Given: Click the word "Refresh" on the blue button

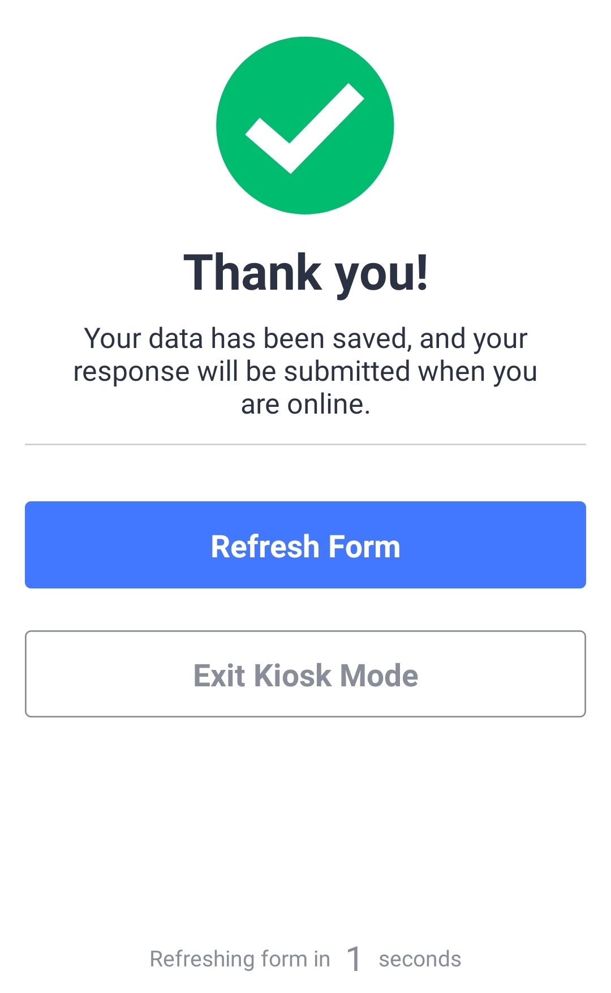Looking at the screenshot, I should point(265,547).
